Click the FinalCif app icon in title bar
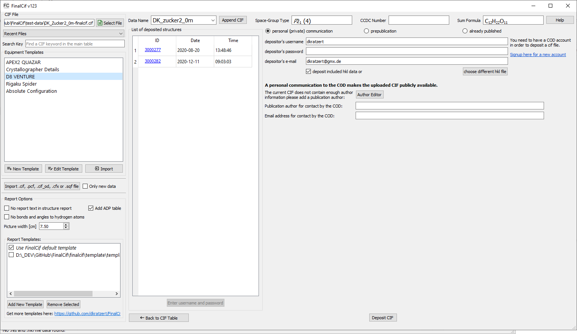This screenshot has width=577, height=334. click(6, 6)
